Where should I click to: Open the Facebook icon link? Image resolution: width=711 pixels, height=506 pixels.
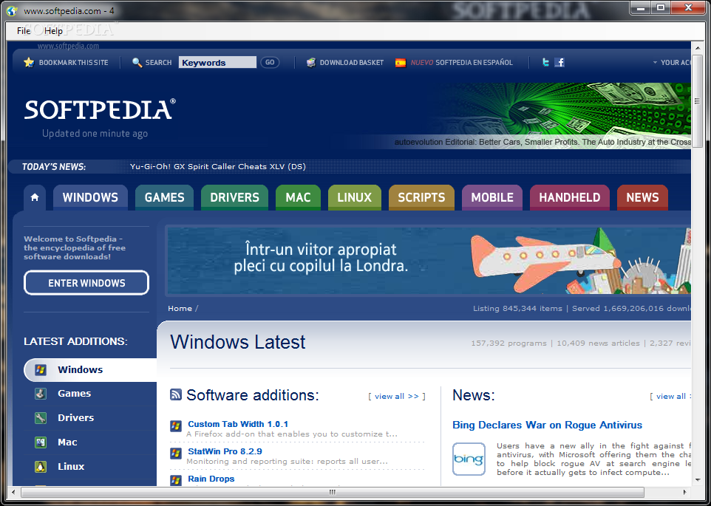click(x=559, y=63)
